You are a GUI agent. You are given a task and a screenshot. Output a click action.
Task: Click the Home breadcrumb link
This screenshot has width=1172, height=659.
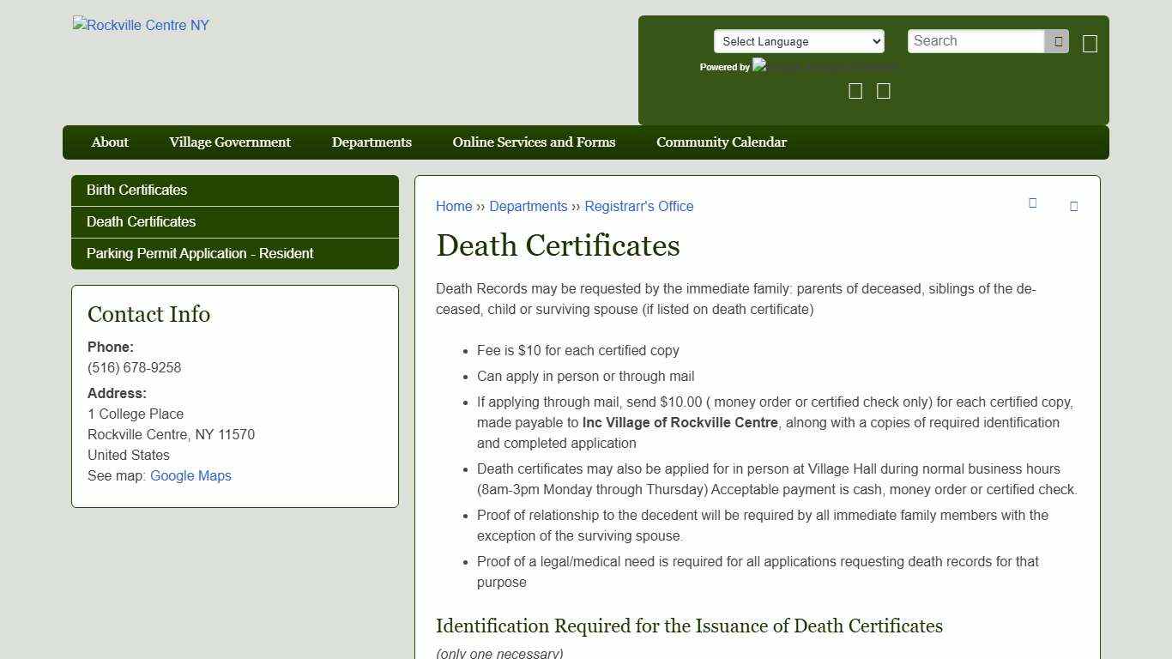tap(454, 206)
